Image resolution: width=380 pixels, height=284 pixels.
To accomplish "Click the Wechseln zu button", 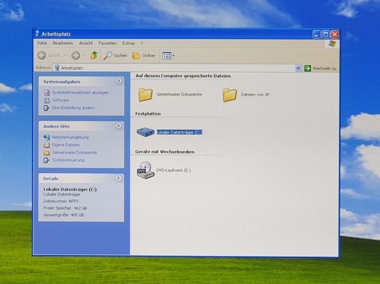I will [x=320, y=68].
